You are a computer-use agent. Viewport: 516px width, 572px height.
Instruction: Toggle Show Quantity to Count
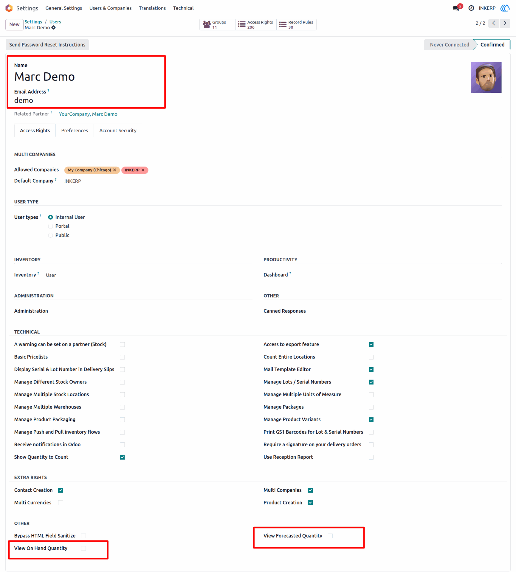click(122, 457)
